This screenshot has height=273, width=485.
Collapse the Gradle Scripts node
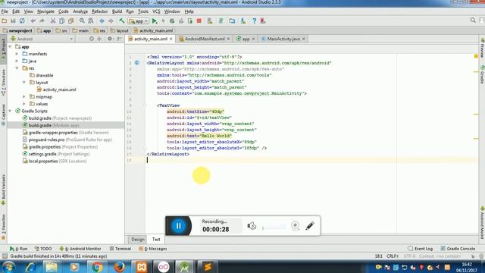pyautogui.click(x=10, y=111)
